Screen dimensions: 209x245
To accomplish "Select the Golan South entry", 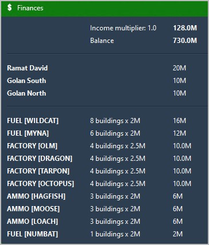I will pyautogui.click(x=26, y=81).
